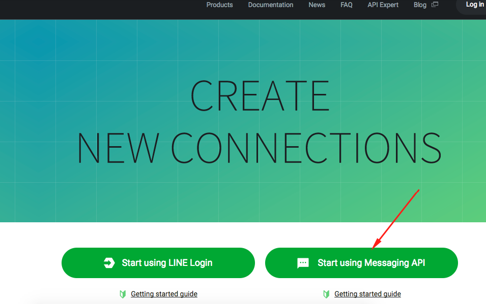Visit the Blog link
The image size is (486, 304).
coord(420,5)
